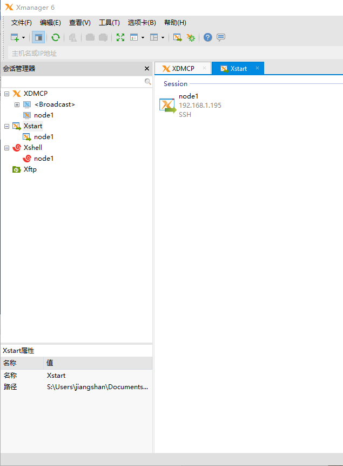Click the green refresh icon
The width and height of the screenshot is (343, 466).
pyautogui.click(x=56, y=37)
